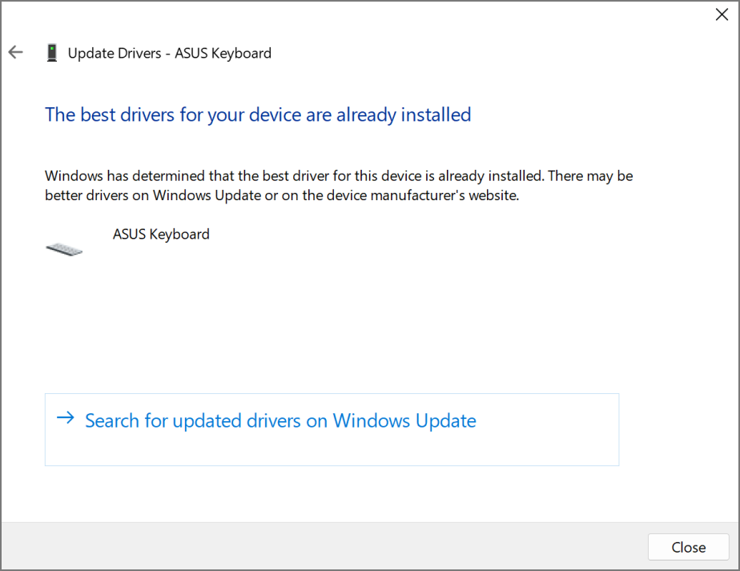This screenshot has width=740, height=571.
Task: Click the 'Windows has determined' description paragraph
Action: (x=339, y=186)
